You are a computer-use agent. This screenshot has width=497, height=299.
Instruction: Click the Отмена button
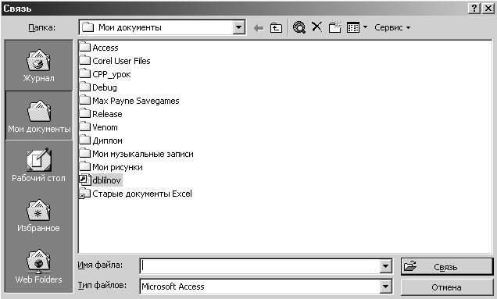[x=447, y=287]
